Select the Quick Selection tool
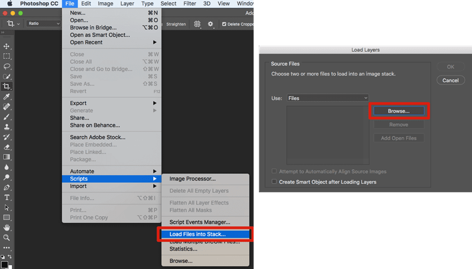The width and height of the screenshot is (472, 269). [x=6, y=76]
